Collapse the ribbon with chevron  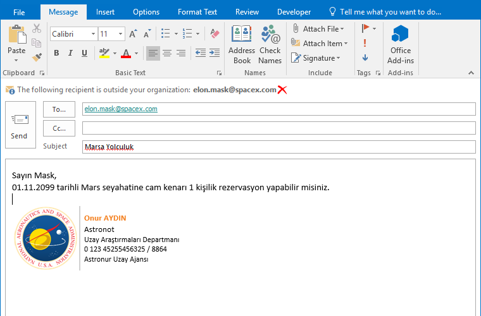[x=471, y=73]
